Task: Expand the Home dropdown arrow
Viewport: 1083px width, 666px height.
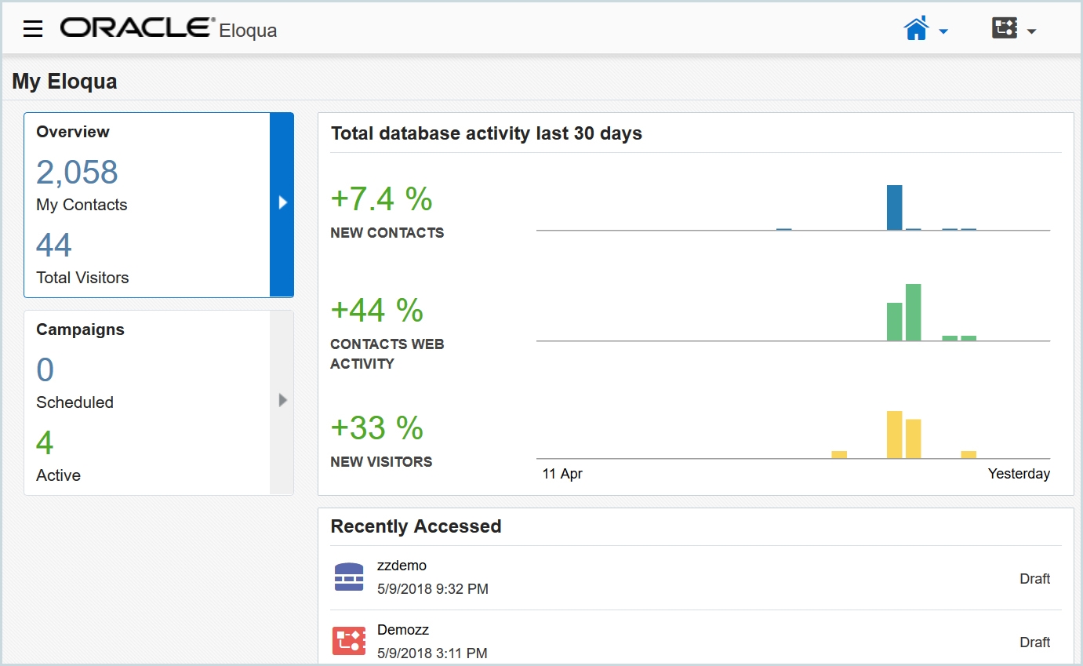Action: [943, 31]
